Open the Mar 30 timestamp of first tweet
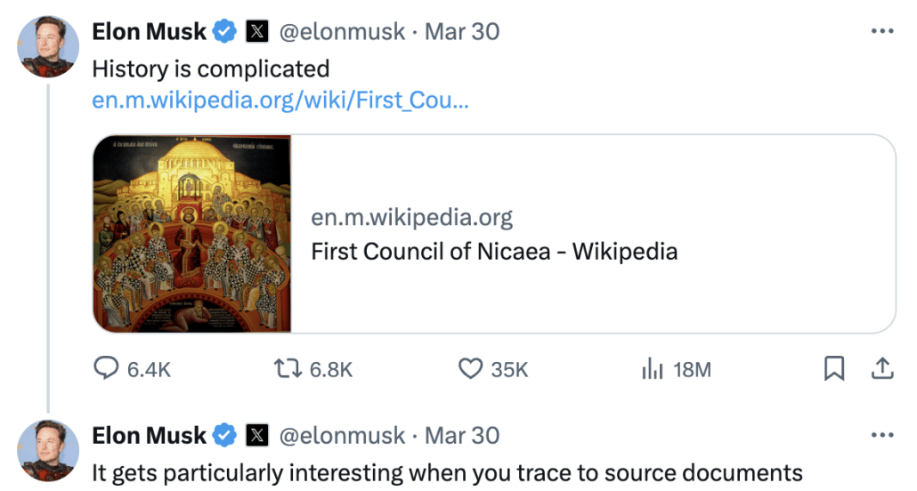Image resolution: width=917 pixels, height=491 pixels. 462,32
